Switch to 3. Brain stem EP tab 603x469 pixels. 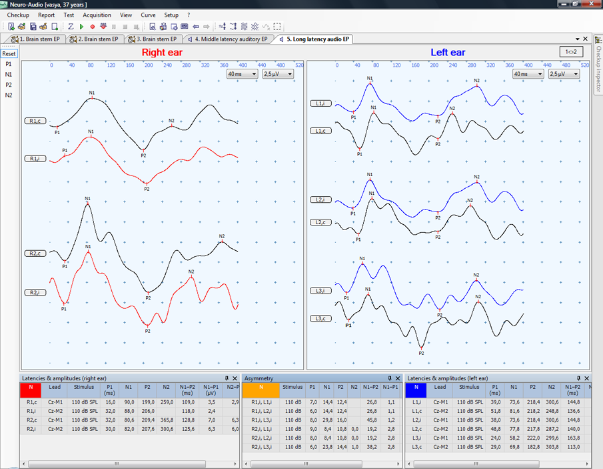(x=153, y=39)
